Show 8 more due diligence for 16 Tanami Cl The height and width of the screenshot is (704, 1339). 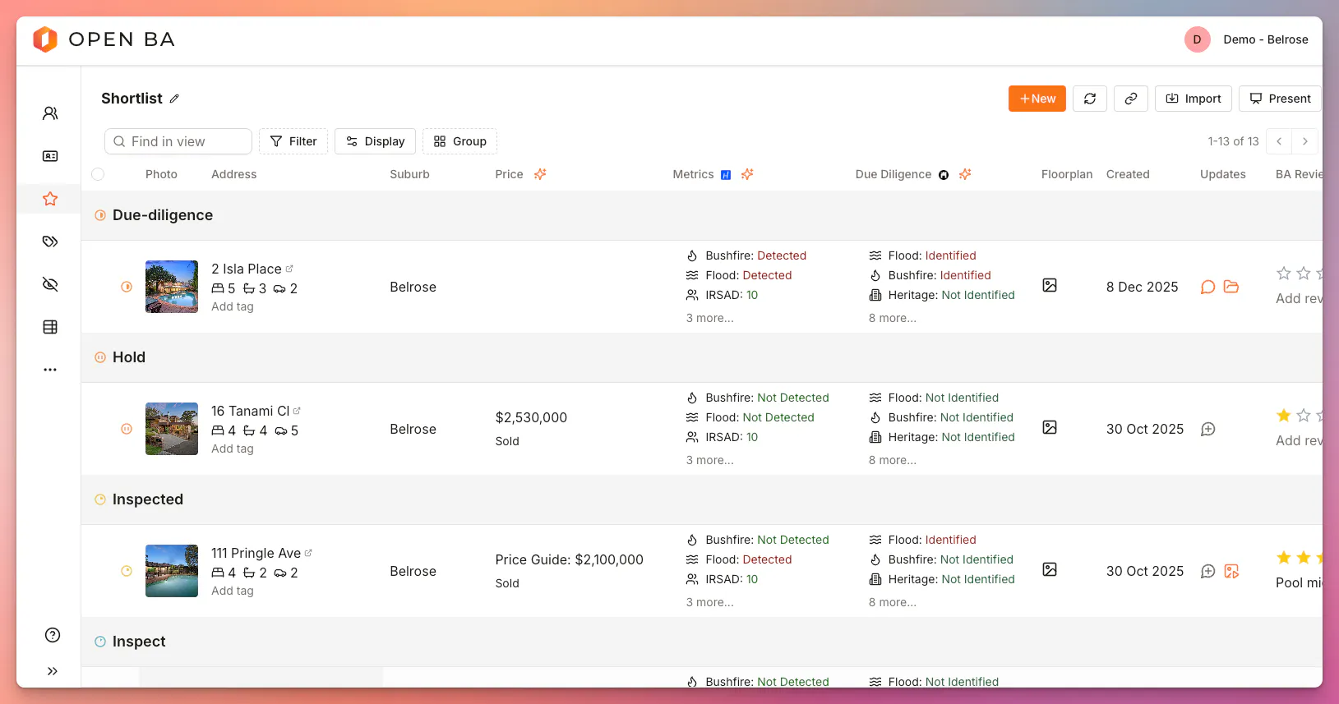tap(893, 460)
